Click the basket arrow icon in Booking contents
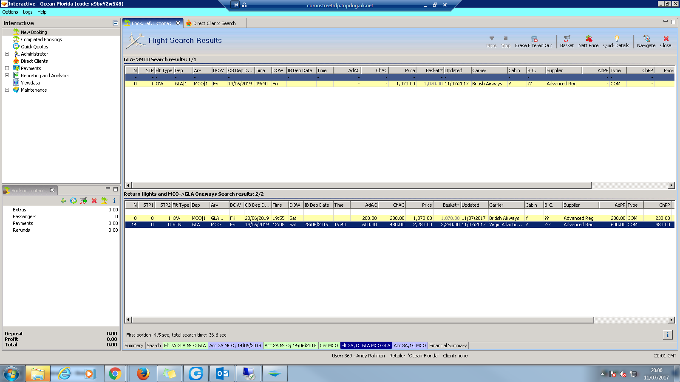Image resolution: width=680 pixels, height=382 pixels. click(84, 201)
